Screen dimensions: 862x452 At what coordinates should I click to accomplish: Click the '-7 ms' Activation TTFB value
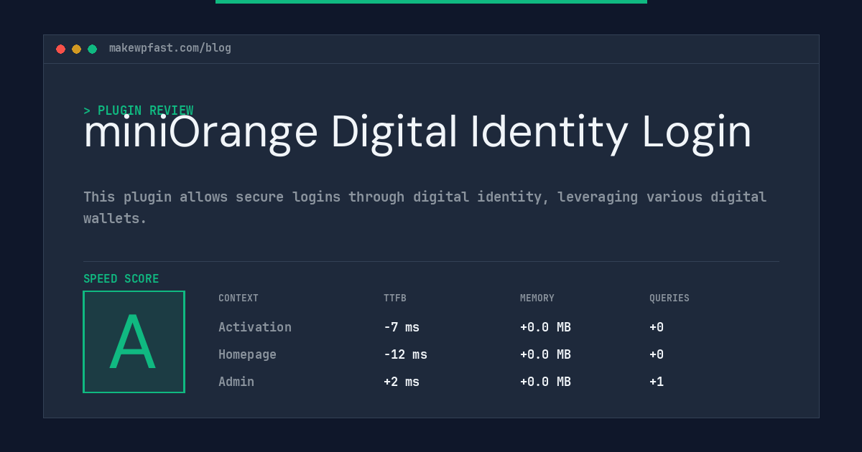tap(402, 327)
